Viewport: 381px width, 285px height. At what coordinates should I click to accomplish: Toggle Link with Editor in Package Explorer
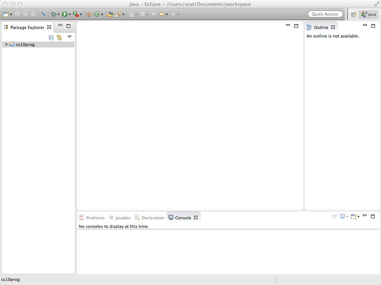click(59, 37)
